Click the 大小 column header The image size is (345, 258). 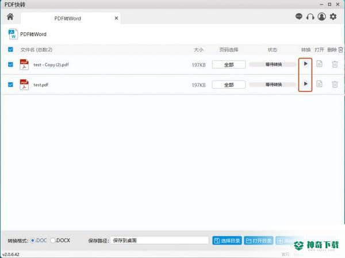[x=198, y=50]
